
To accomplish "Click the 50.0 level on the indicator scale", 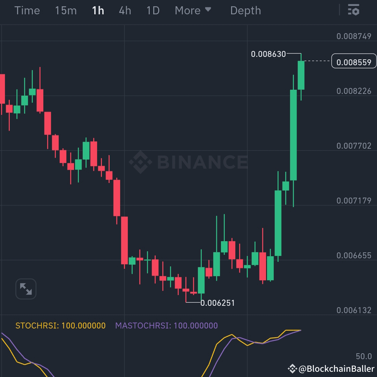I will point(363,356).
